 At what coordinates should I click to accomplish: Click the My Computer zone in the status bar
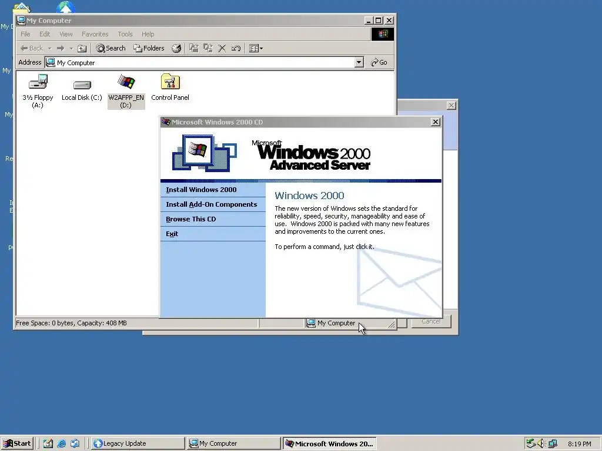coord(331,324)
